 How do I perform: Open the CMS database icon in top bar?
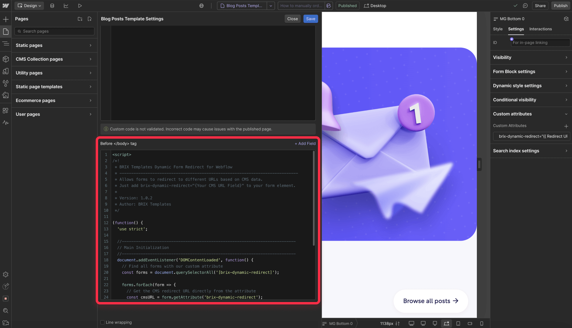point(52,6)
